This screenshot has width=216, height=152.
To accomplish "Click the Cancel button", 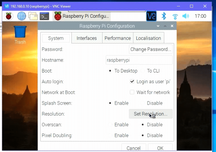I will [134, 147].
